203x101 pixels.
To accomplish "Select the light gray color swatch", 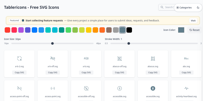I will (116, 30).
